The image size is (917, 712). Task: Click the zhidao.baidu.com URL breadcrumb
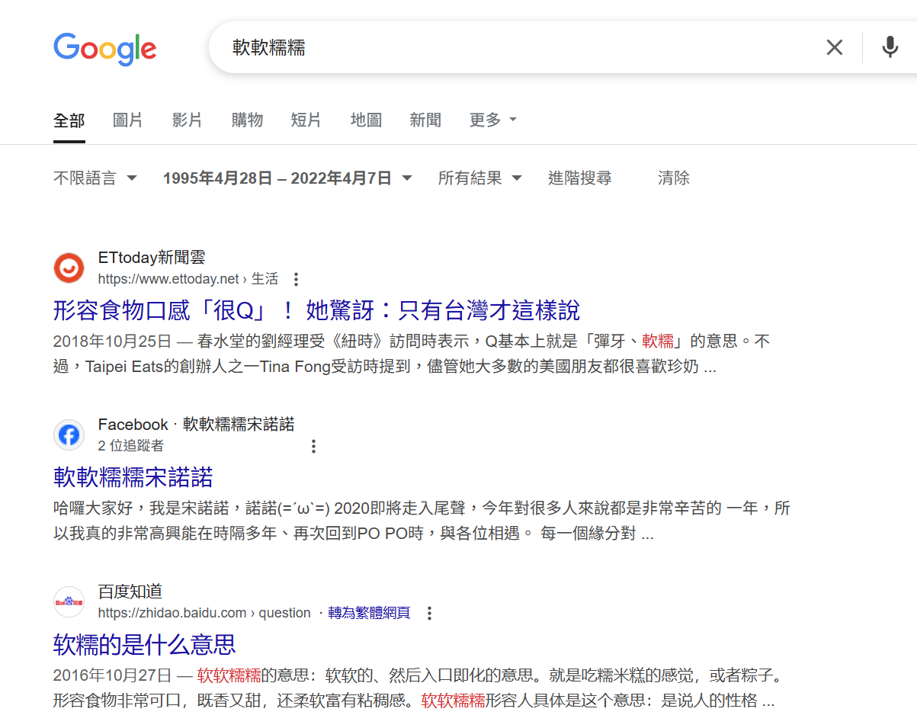click(x=204, y=613)
